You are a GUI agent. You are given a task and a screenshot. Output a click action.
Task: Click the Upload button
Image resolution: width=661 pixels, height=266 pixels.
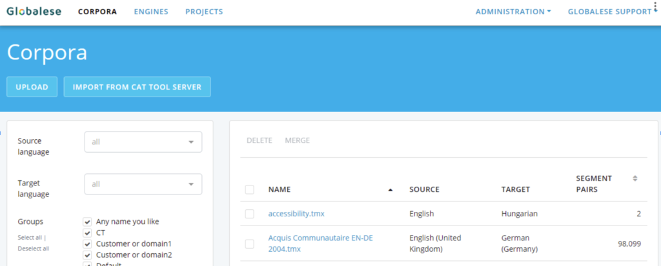click(x=32, y=87)
